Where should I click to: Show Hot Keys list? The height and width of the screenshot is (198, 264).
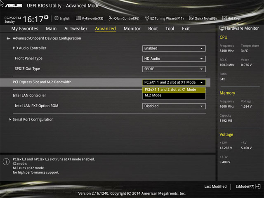pyautogui.click(x=231, y=18)
